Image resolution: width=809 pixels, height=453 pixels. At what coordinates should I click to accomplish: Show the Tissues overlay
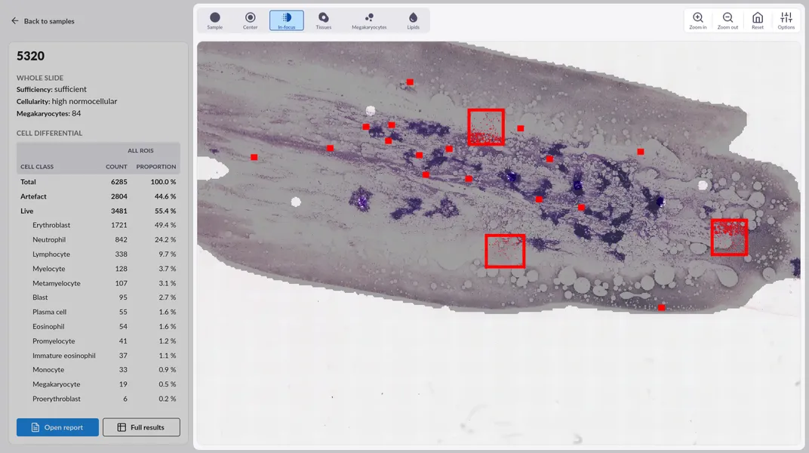323,20
